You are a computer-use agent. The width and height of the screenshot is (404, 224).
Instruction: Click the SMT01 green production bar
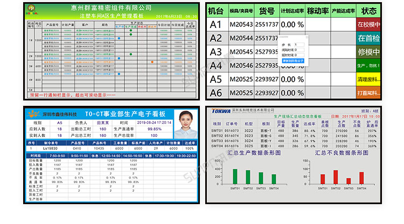(235, 177)
